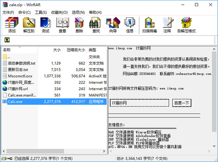Click the comment pane vertical scrollbar thumb

(x=214, y=91)
